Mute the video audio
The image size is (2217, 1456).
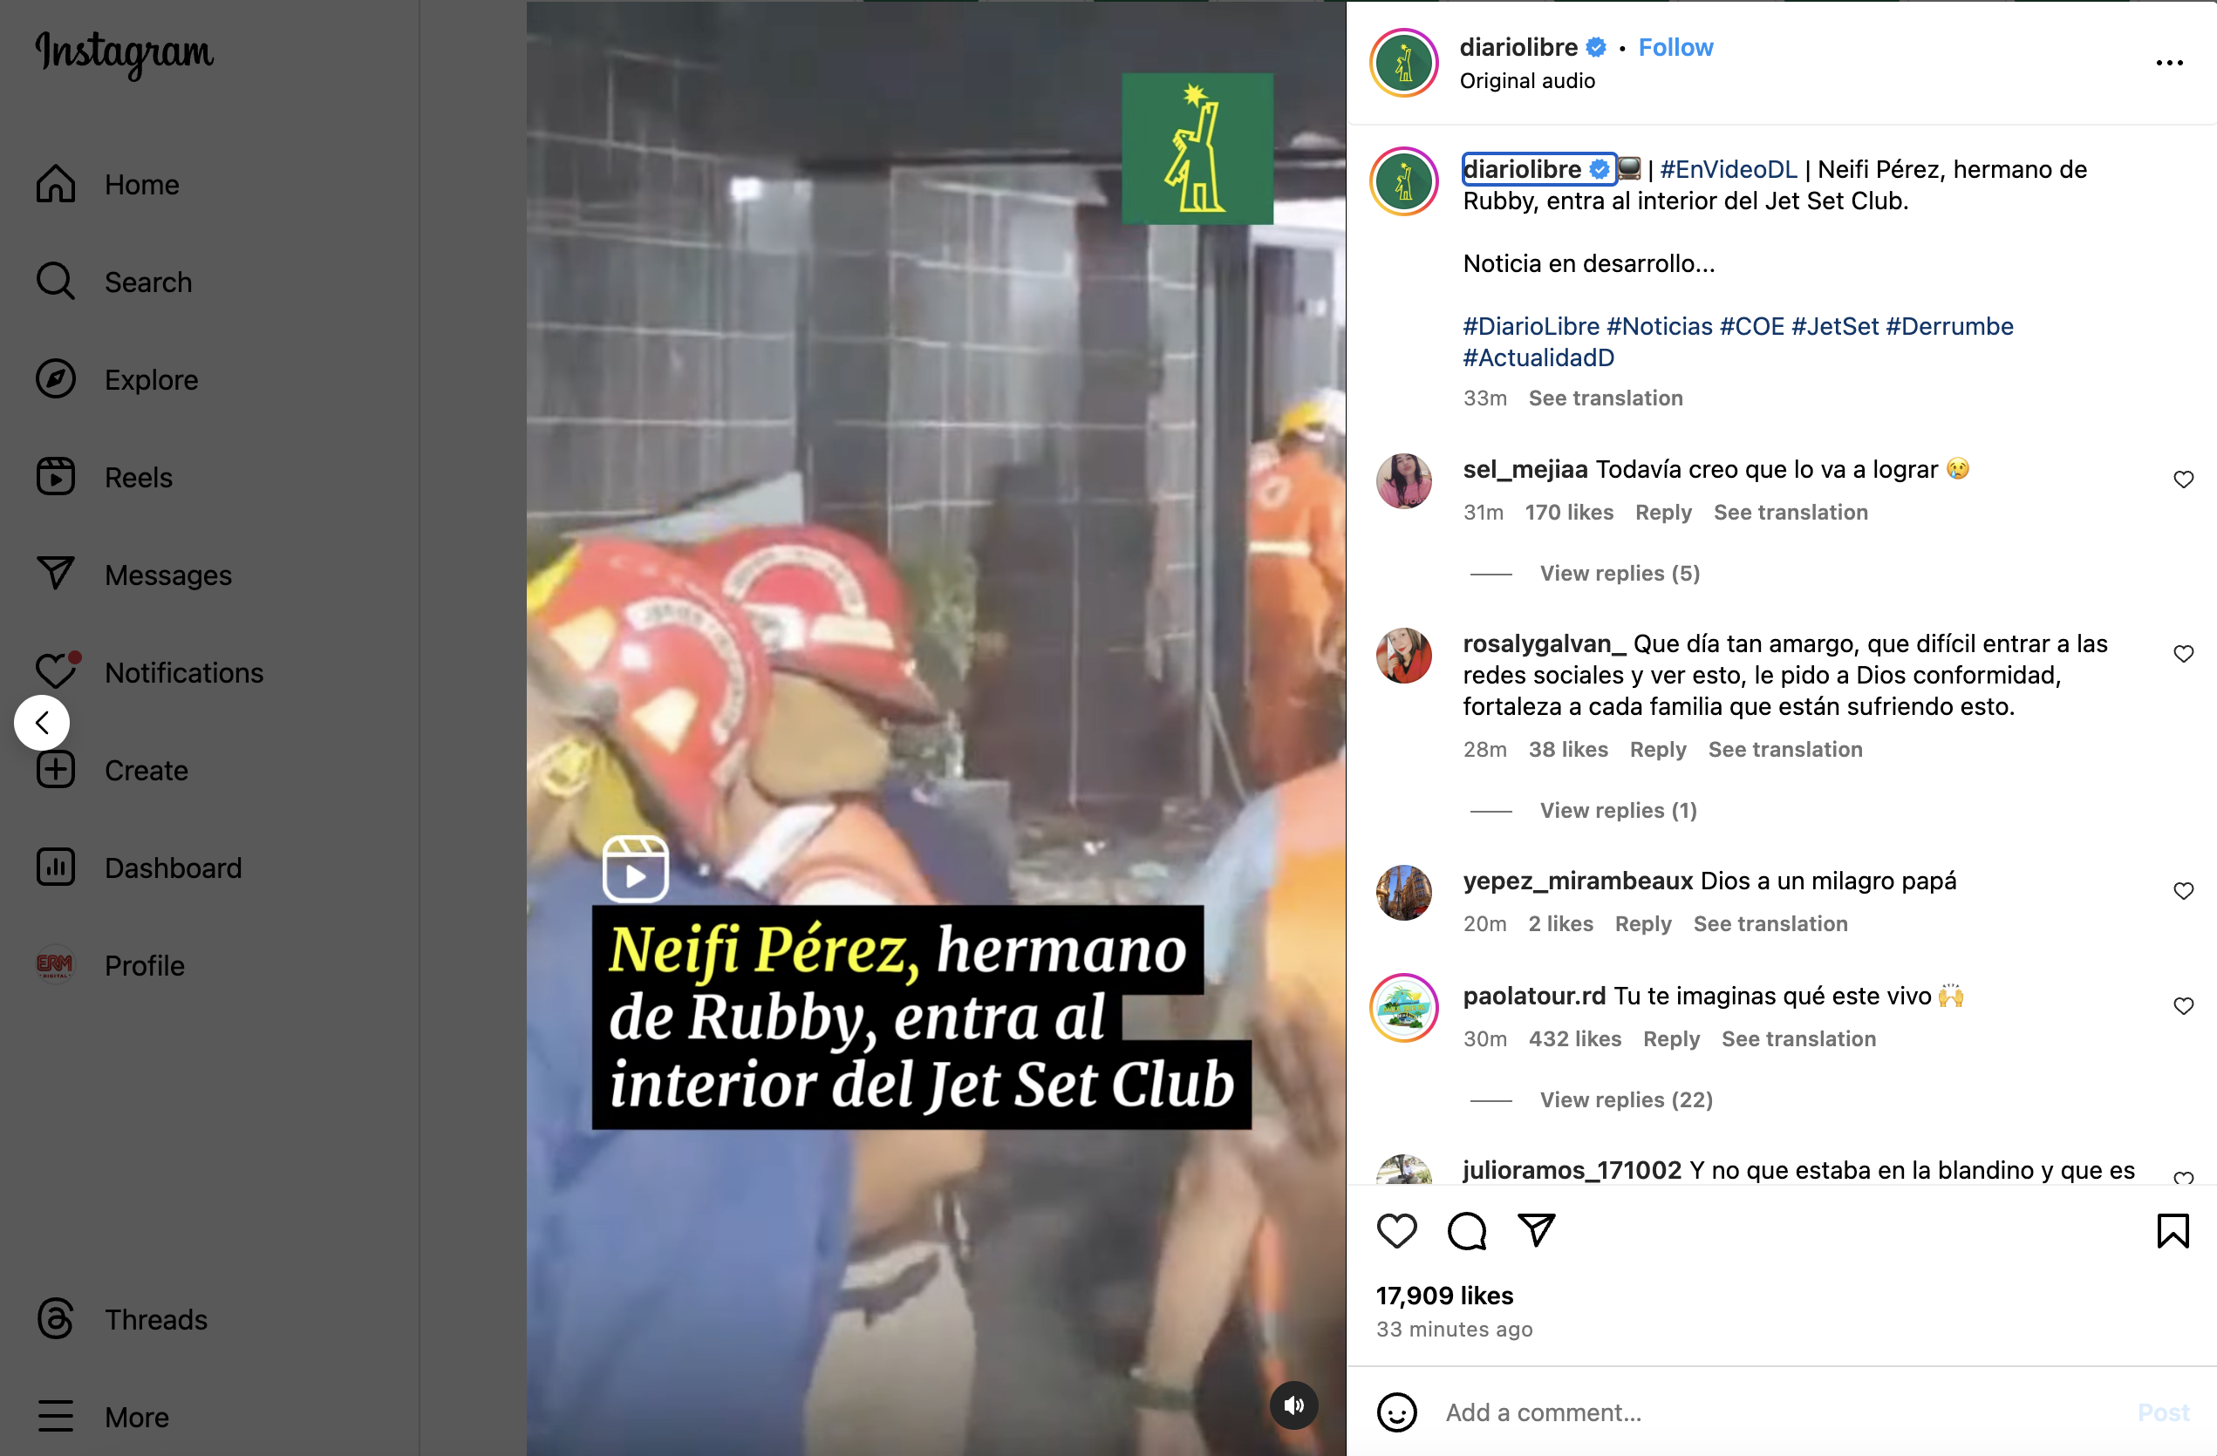click(x=1294, y=1405)
